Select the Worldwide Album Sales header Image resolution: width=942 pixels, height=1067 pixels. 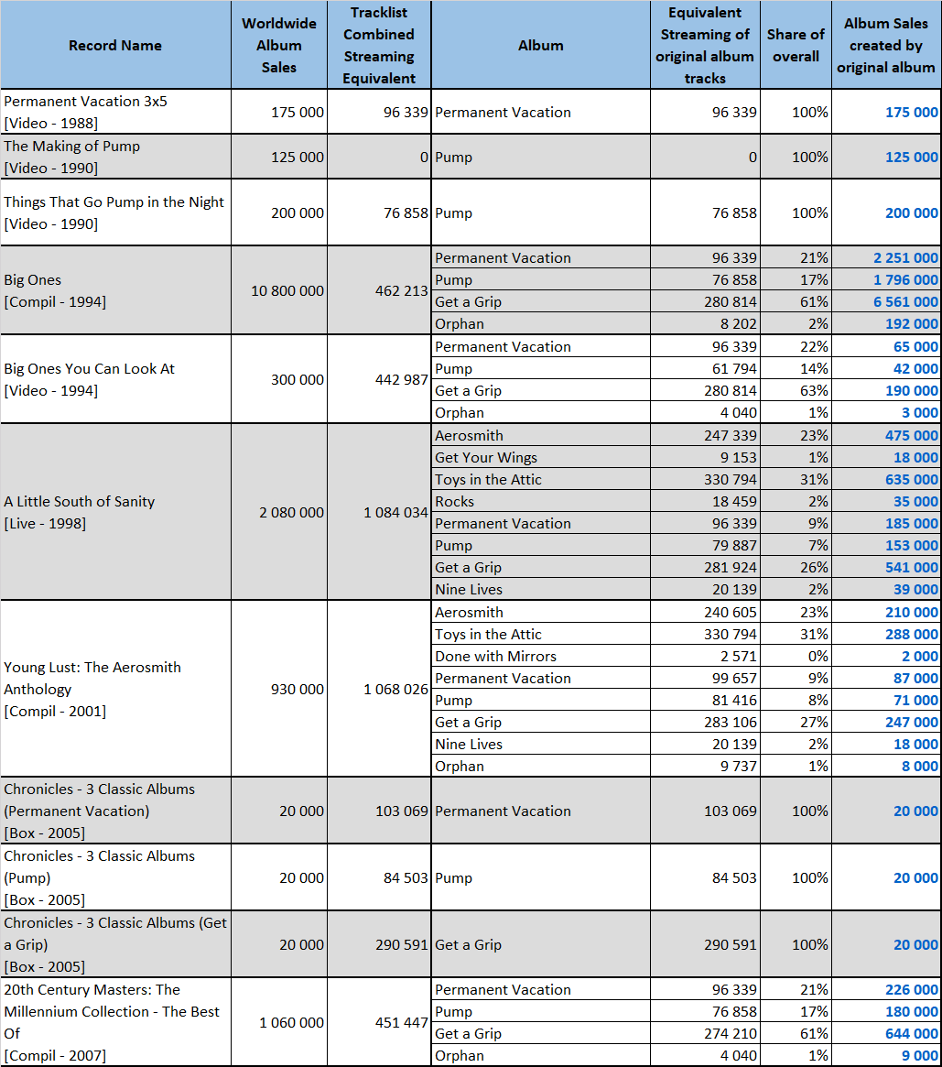(279, 45)
